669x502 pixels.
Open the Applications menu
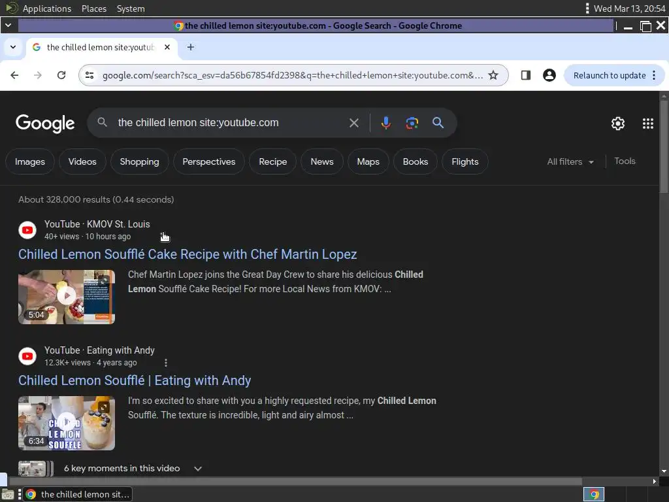pyautogui.click(x=47, y=8)
